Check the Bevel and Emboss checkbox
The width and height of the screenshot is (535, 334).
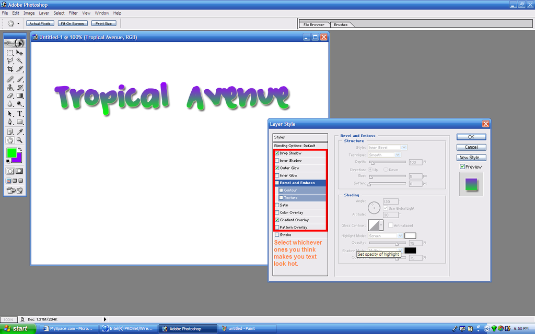[x=277, y=183]
